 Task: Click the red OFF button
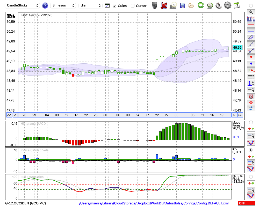tap(246, 203)
